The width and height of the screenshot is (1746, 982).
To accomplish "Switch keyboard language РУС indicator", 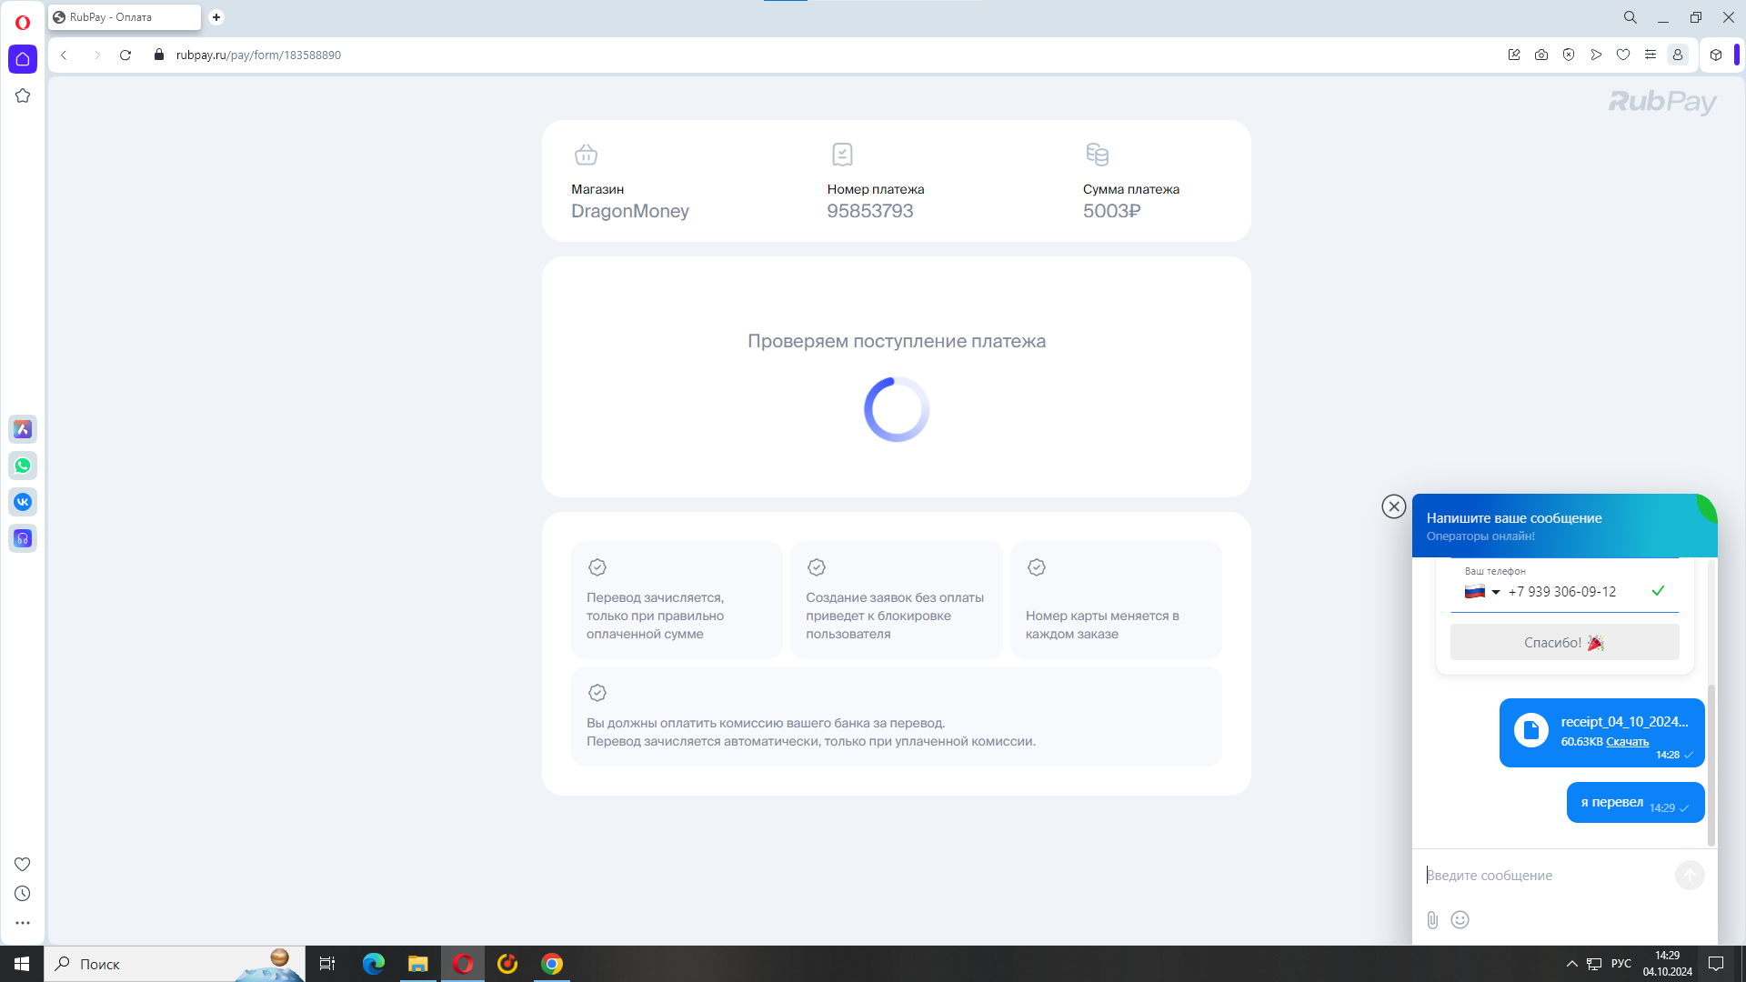I will point(1621,964).
